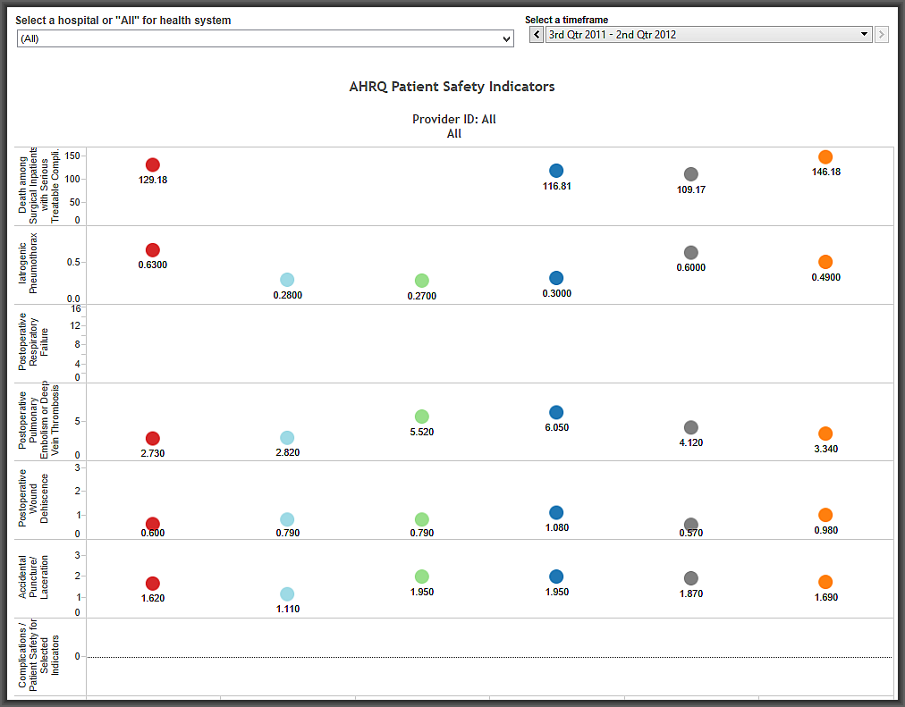905x707 pixels.
Task: Open the timeframe dropdown list
Action: pyautogui.click(x=709, y=35)
